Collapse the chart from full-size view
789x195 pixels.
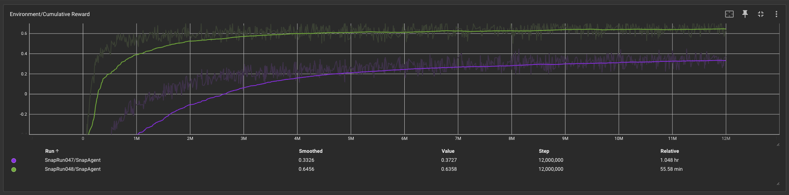(761, 14)
